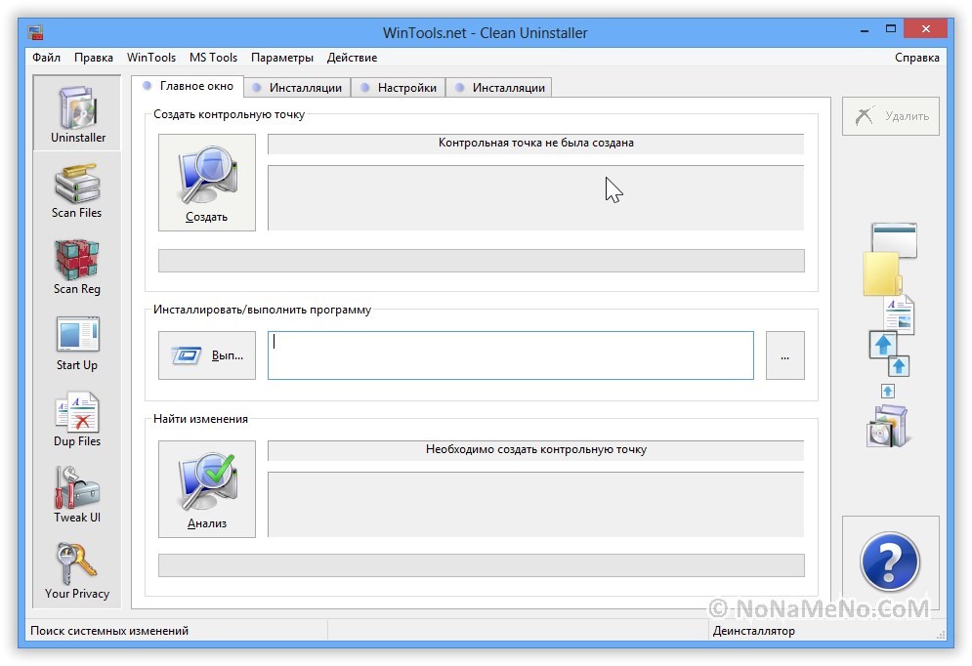This screenshot has width=972, height=666.
Task: Click the blue help question mark icon
Action: click(x=889, y=563)
